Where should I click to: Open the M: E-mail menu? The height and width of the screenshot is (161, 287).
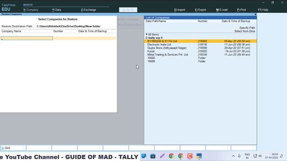(x=222, y=10)
